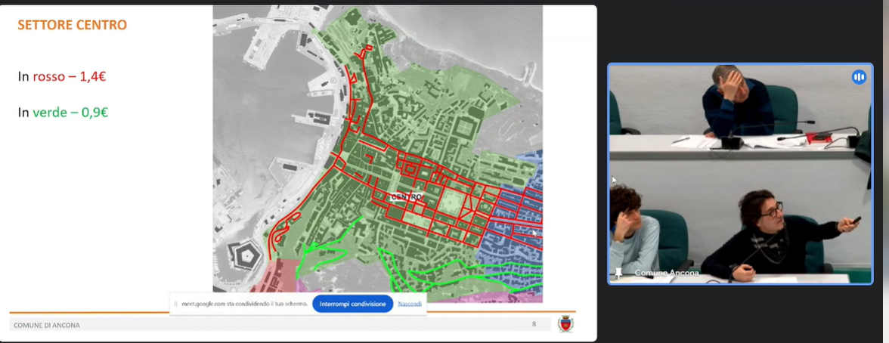Click the Ancona coat of arms emblem
The height and width of the screenshot is (343, 889).
pos(565,324)
